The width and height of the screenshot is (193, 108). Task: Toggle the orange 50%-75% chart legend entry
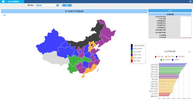pos(170,57)
